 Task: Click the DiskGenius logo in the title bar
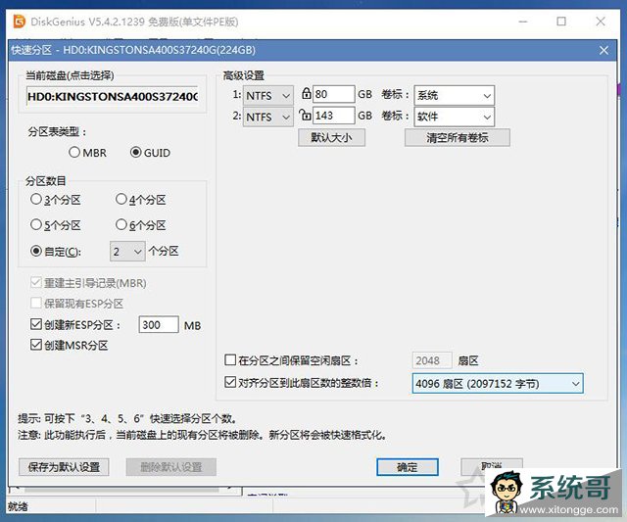20,22
